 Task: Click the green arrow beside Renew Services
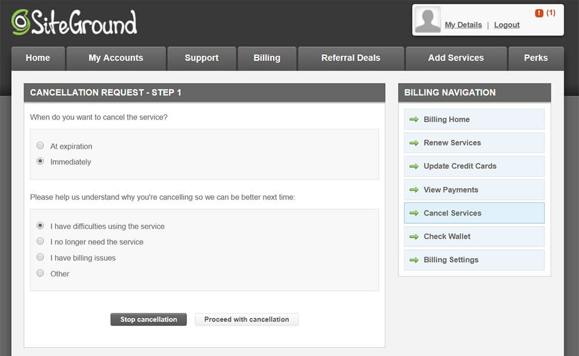[x=414, y=143]
